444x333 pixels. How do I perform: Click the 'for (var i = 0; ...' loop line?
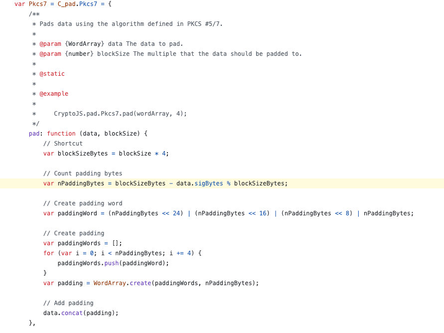pyautogui.click(x=122, y=253)
